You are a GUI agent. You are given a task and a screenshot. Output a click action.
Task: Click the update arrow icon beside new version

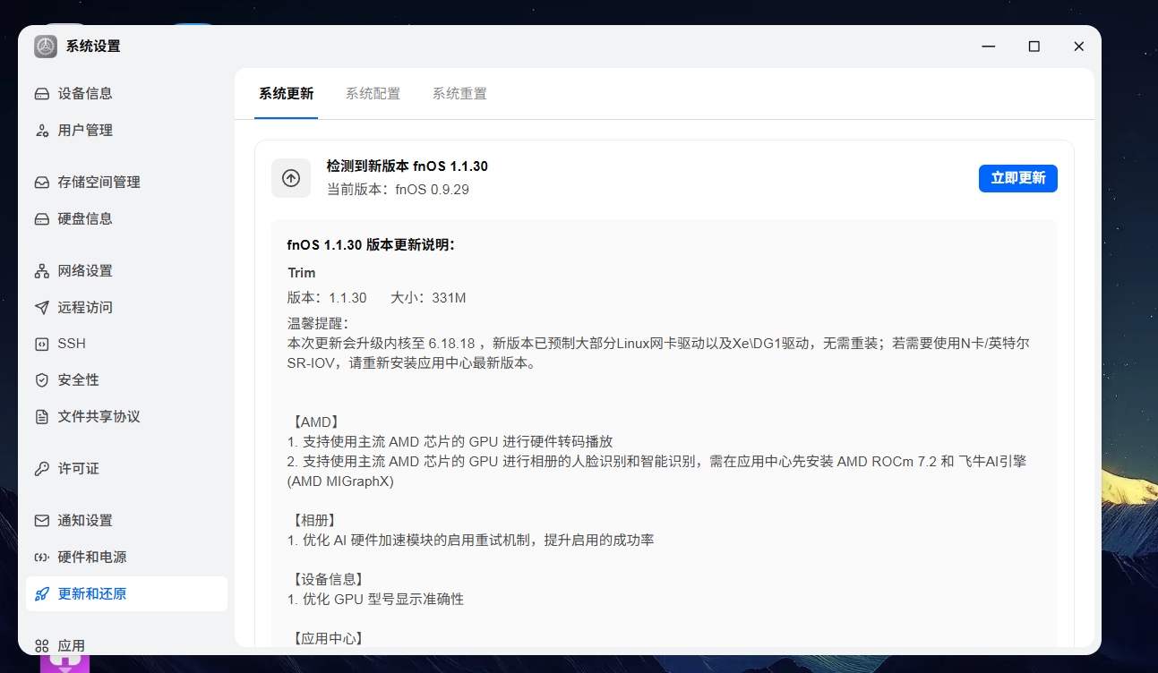(291, 178)
